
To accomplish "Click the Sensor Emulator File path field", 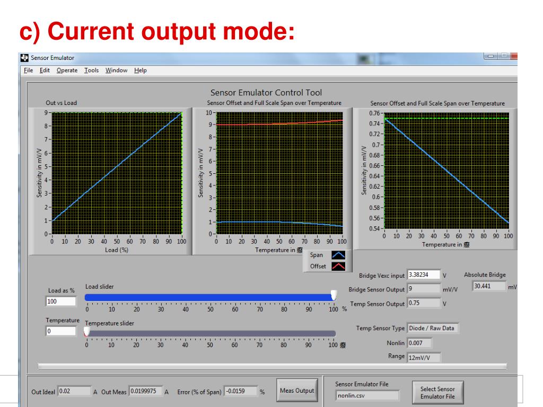I will [367, 395].
